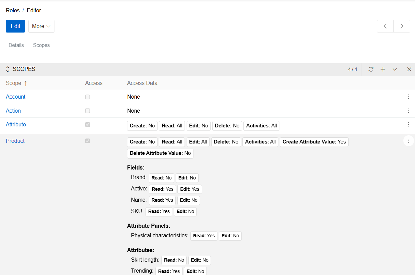Screen dimensions: 415x275
Task: Switch to the Details tab
Action: click(16, 45)
